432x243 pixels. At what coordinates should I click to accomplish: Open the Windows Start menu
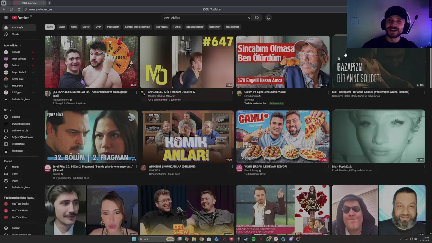(134, 239)
